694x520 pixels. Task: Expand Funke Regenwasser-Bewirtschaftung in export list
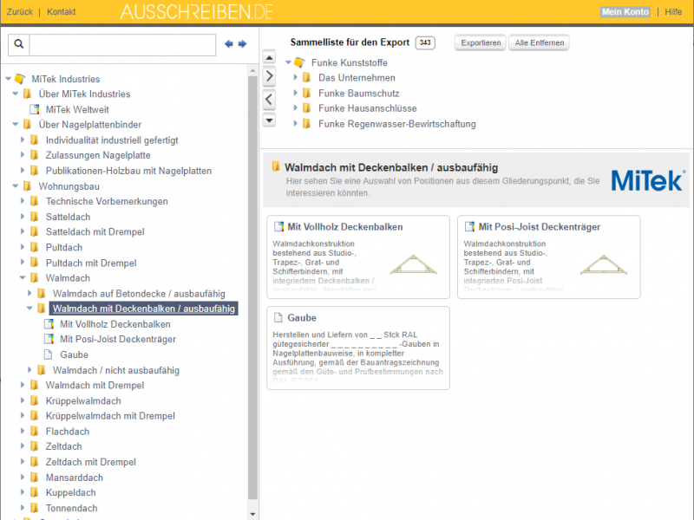point(295,124)
